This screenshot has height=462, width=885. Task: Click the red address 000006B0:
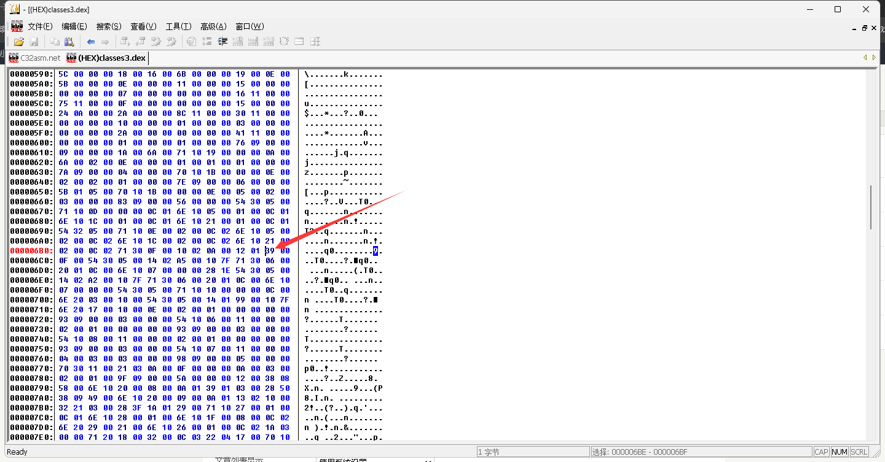pos(31,250)
